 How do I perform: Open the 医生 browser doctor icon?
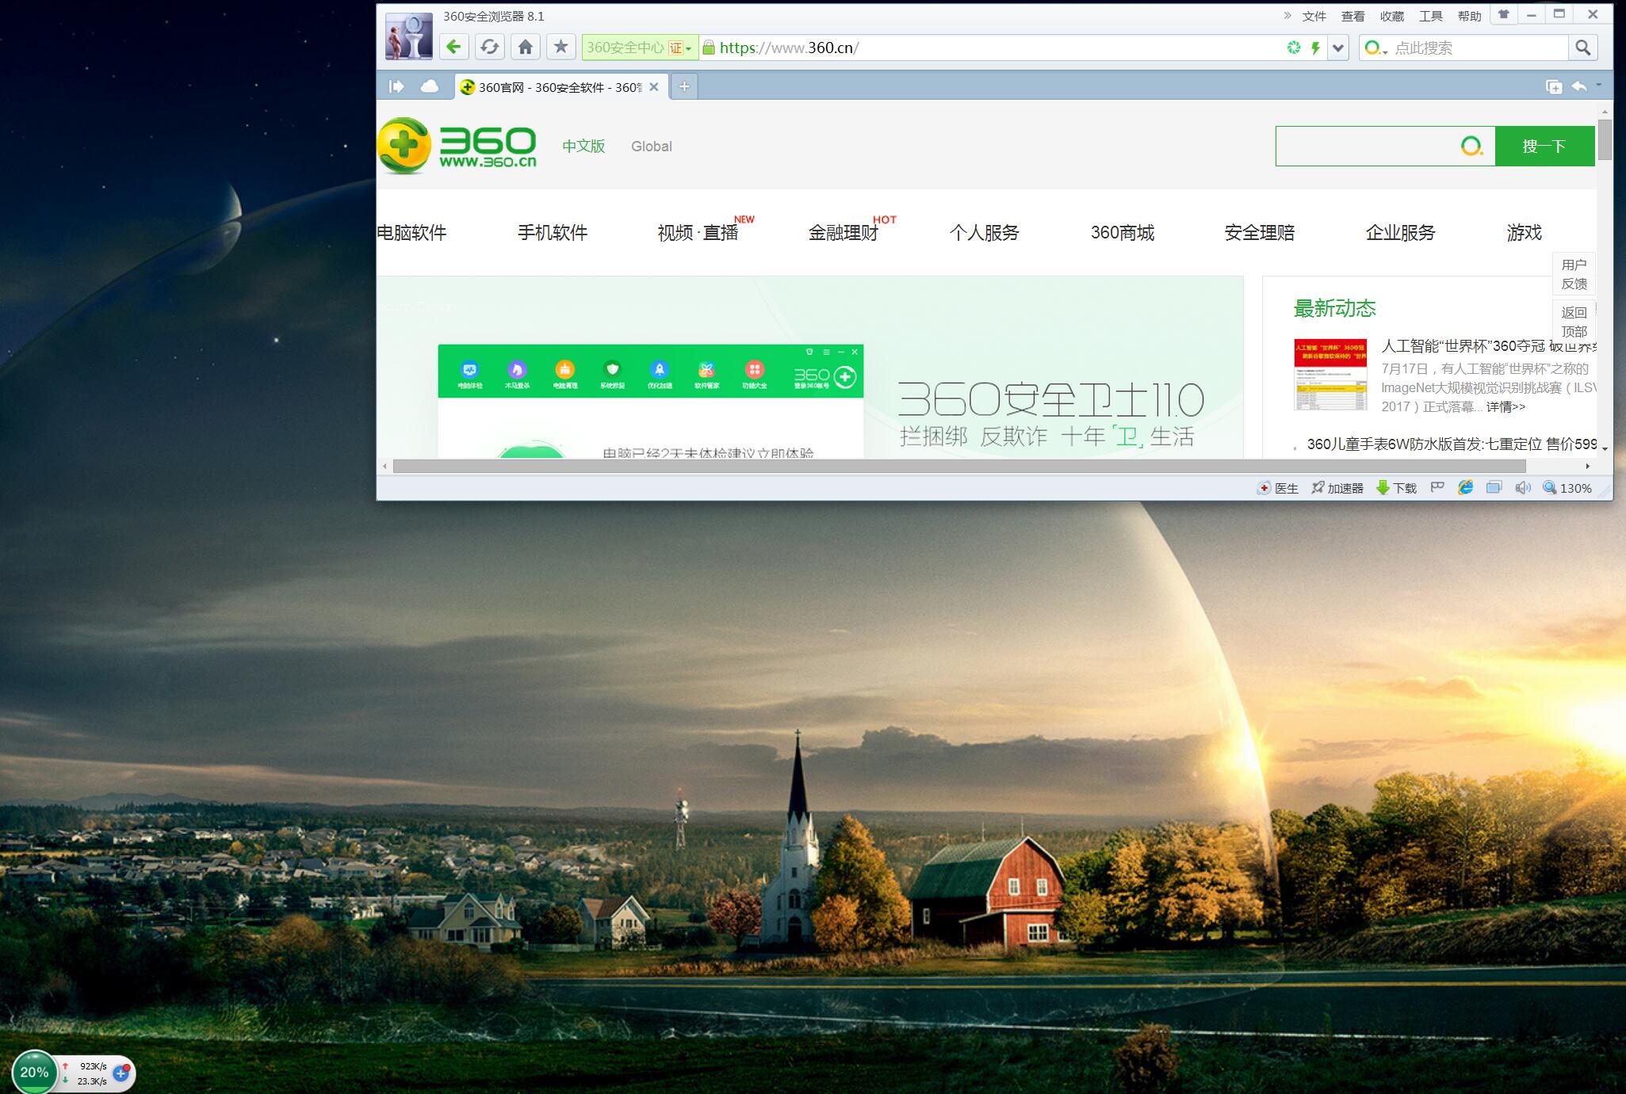(x=1278, y=488)
